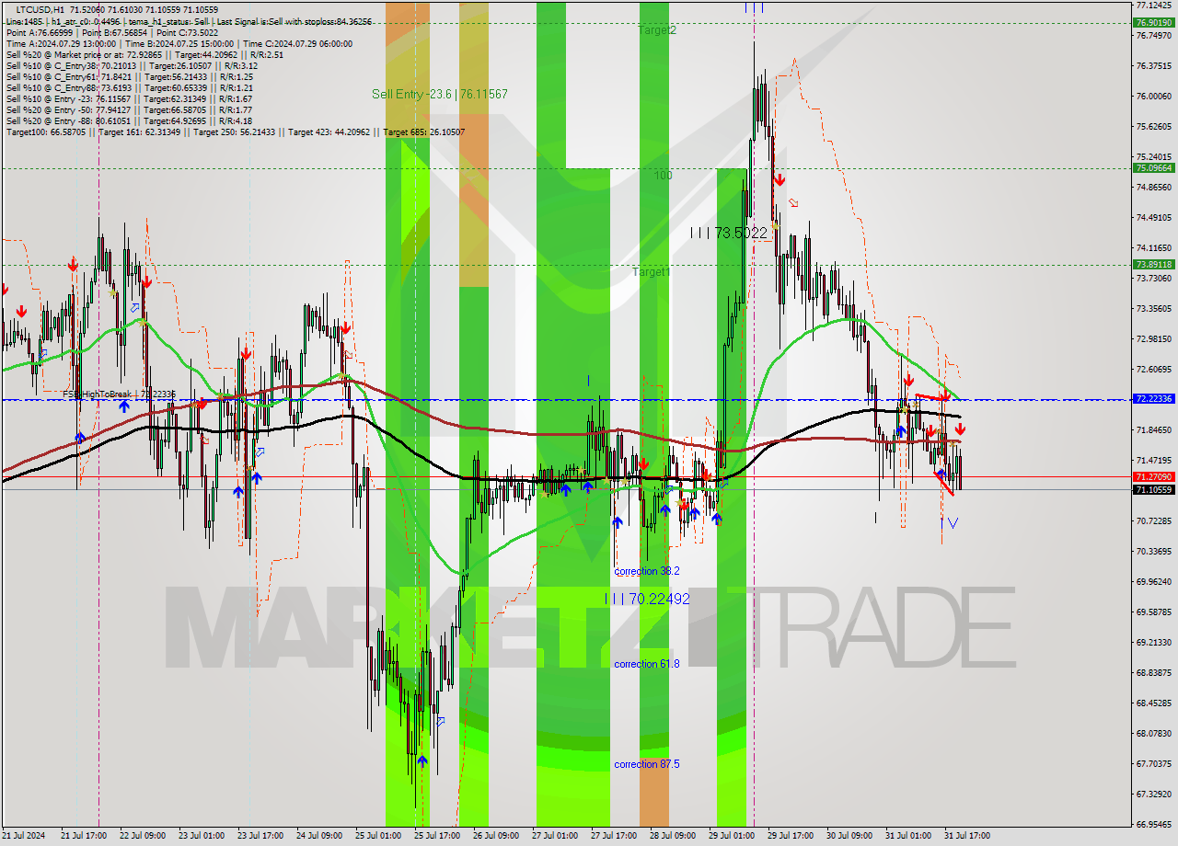
Task: Click the '29 Jul 01:00' time axis label
Action: tap(732, 836)
